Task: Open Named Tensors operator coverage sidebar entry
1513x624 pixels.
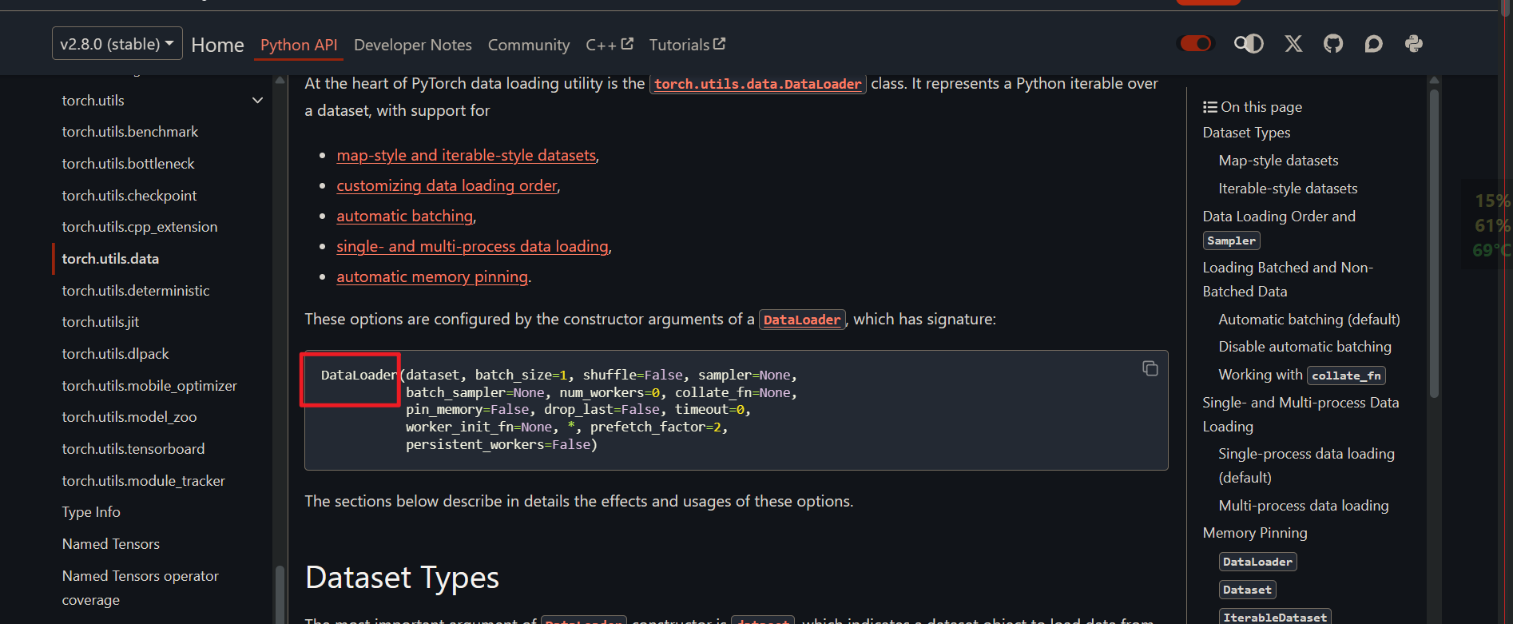Action: pyautogui.click(x=141, y=588)
